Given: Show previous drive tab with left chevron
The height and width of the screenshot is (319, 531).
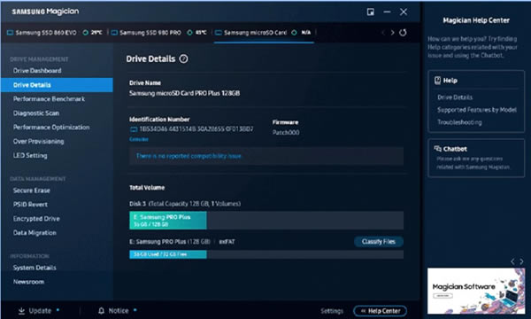Looking at the screenshot, I should [383, 33].
